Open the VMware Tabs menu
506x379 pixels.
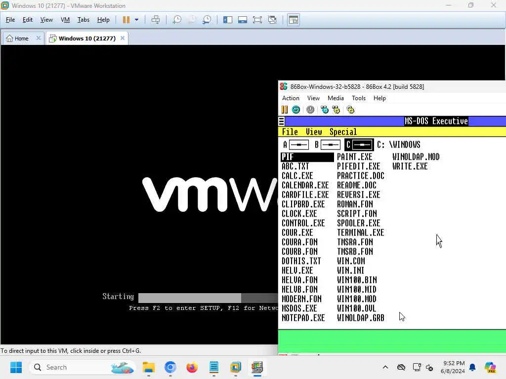[x=83, y=20]
